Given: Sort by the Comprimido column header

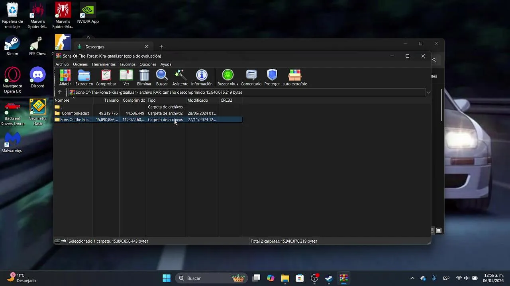Looking at the screenshot, I should tap(133, 100).
